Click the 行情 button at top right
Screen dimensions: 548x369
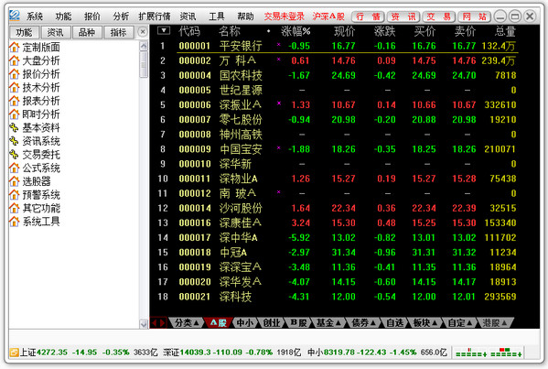(369, 16)
